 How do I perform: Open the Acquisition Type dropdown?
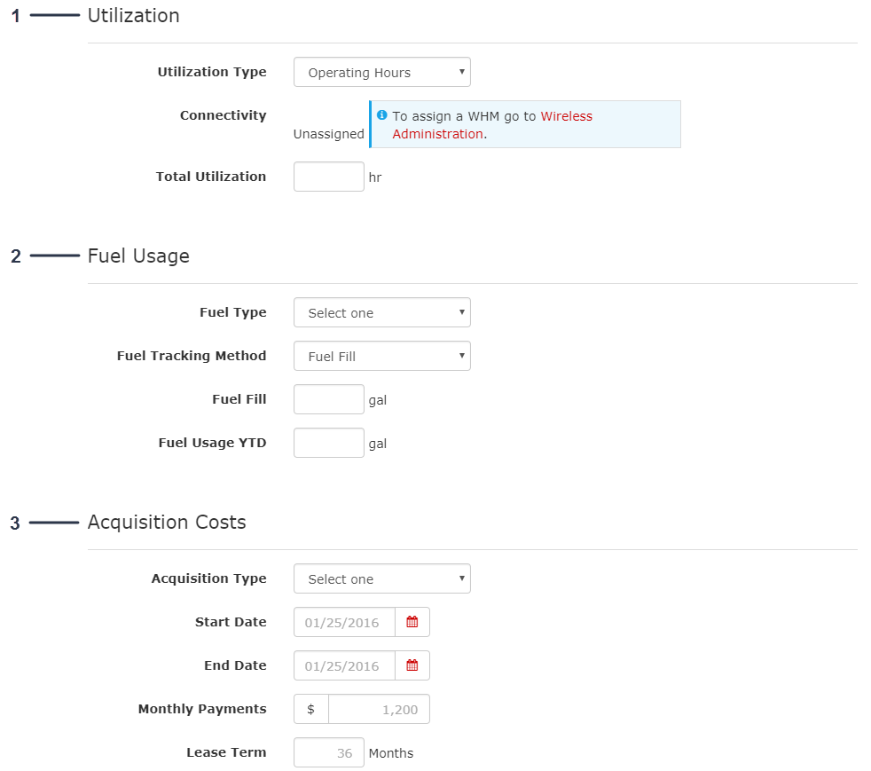click(381, 579)
